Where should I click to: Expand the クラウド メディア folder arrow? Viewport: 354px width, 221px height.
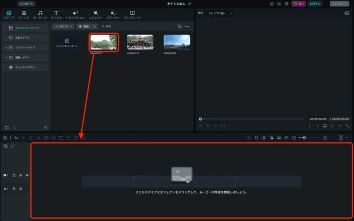click(6, 47)
